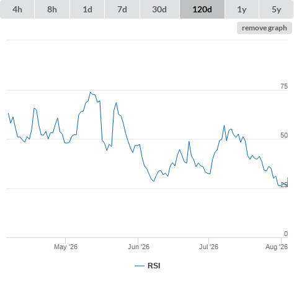The image size is (294, 282).
Task: Click the active 120d tab
Action: pyautogui.click(x=202, y=9)
